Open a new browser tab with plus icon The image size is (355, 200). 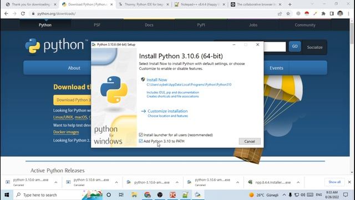[290, 4]
